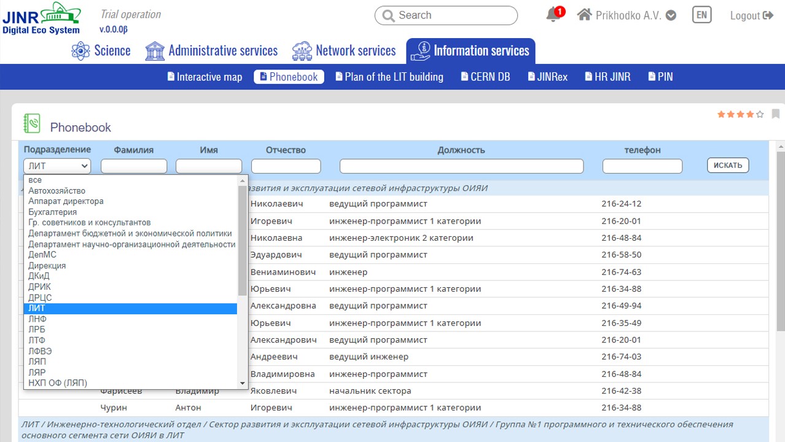Click the notification bell icon
785x442 pixels.
click(x=553, y=15)
